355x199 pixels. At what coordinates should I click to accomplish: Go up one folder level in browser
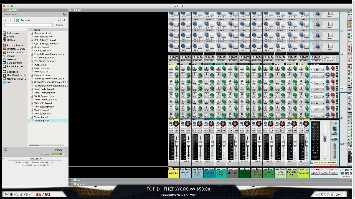tap(64, 20)
